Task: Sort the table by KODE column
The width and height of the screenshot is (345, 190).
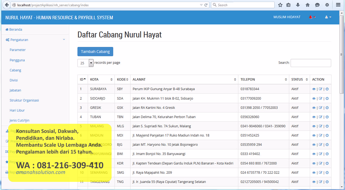Action: pyautogui.click(x=122, y=80)
